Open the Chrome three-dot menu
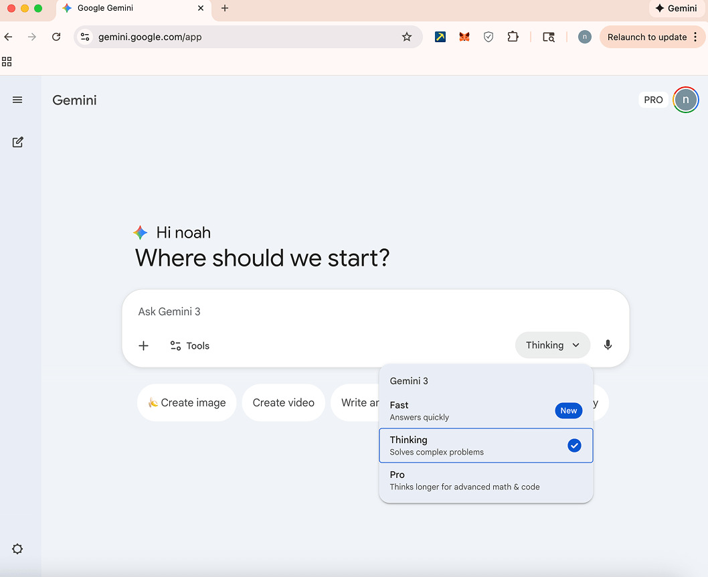Image resolution: width=708 pixels, height=577 pixels. coord(695,37)
